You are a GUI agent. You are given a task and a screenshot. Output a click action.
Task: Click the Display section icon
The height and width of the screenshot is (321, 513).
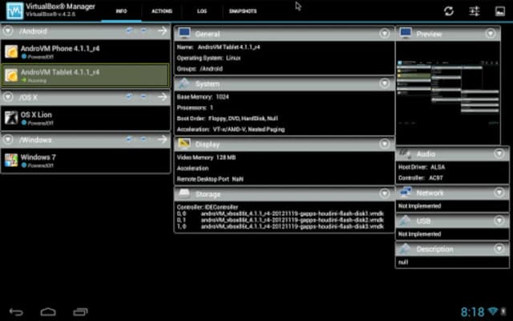tap(184, 144)
